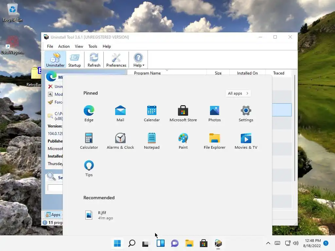Open Preferences in Uninstall Tool

tap(116, 60)
